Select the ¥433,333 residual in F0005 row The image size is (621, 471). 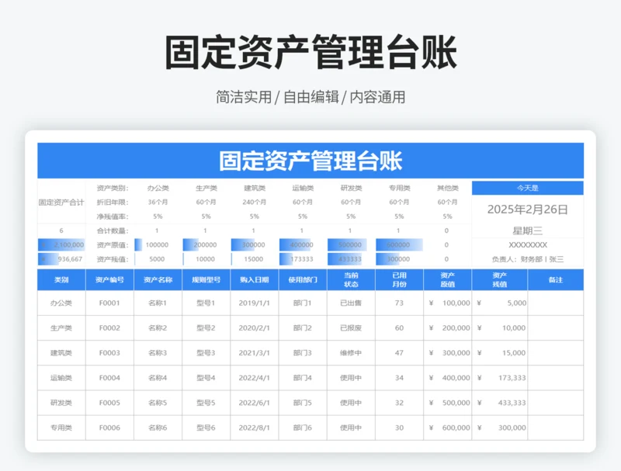[500, 403]
